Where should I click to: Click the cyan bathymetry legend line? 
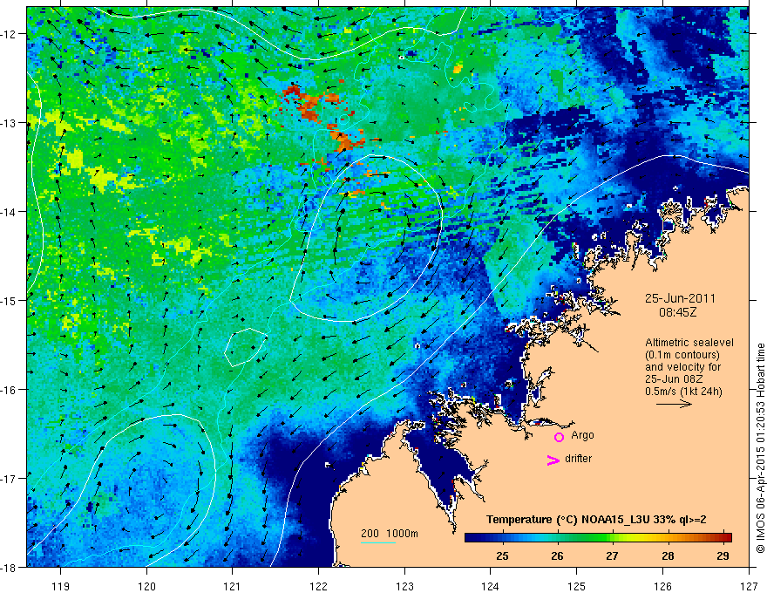point(378,542)
